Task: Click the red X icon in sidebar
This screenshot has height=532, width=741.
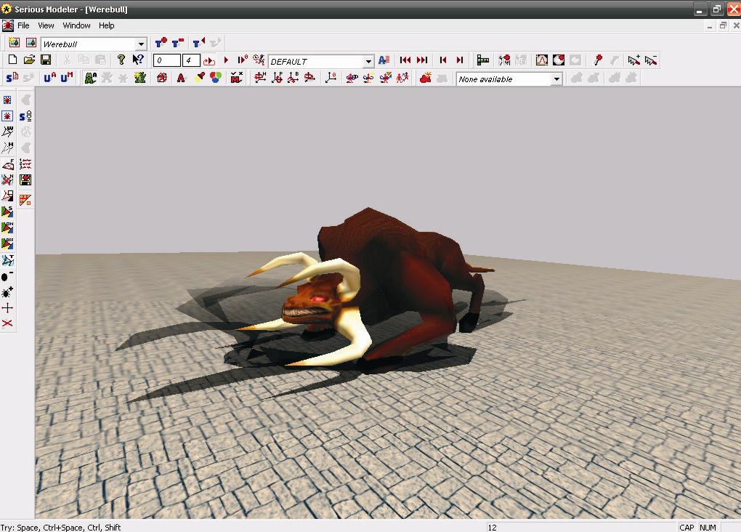Action: pos(7,323)
